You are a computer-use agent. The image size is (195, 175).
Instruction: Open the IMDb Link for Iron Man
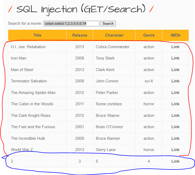(175, 58)
